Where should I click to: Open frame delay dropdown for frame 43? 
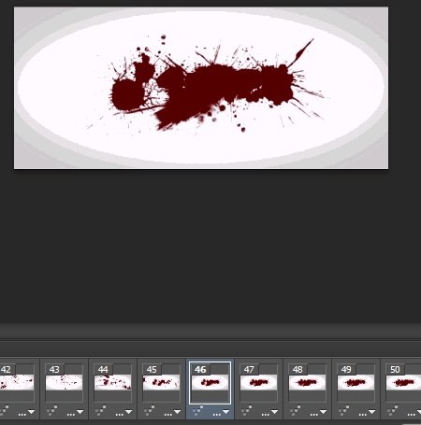[x=75, y=413]
